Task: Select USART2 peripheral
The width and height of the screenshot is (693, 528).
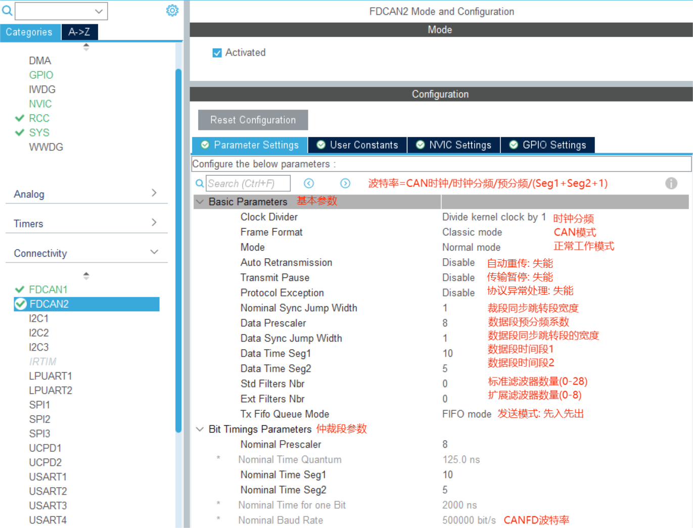Action: tap(48, 491)
